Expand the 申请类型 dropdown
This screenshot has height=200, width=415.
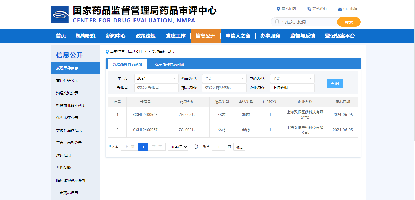coord(292,78)
